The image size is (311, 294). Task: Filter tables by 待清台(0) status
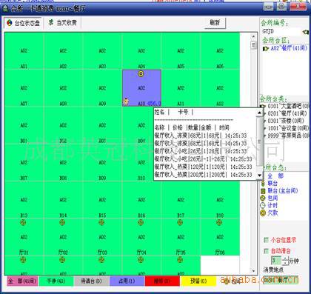click(x=92, y=281)
